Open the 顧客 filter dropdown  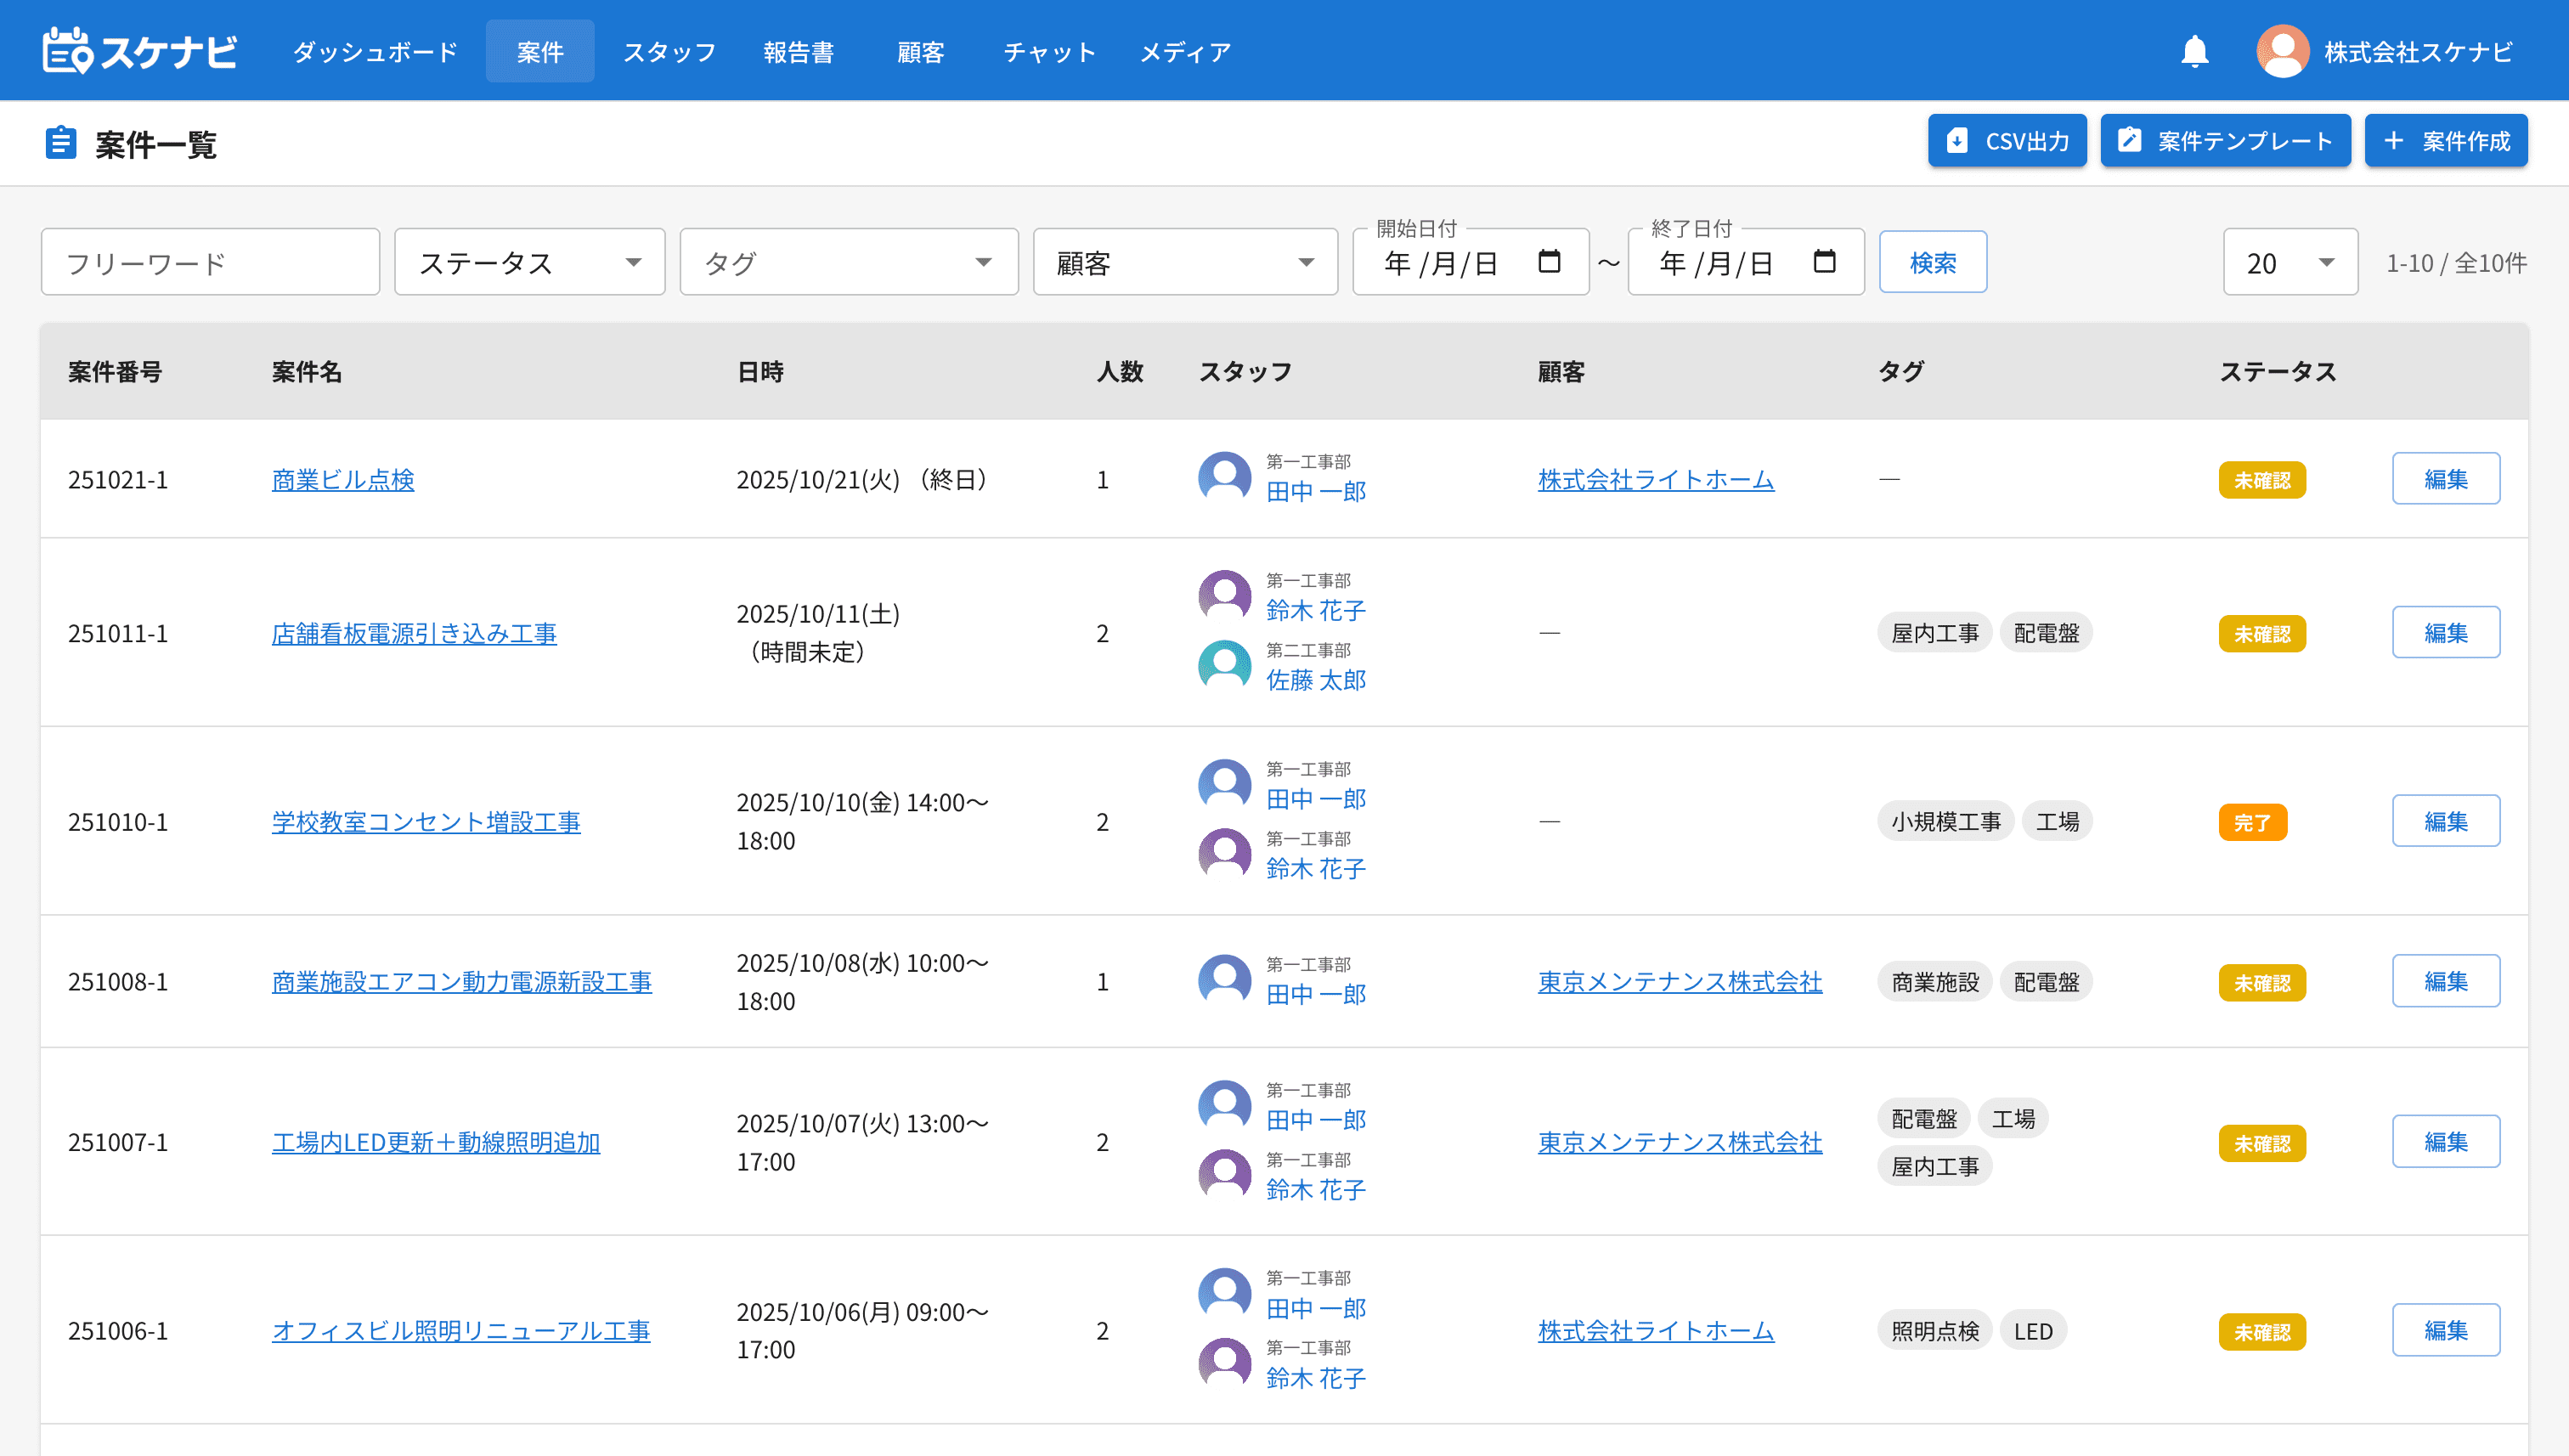coord(1184,263)
